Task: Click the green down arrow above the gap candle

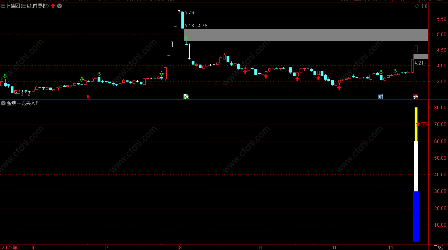Action: pyautogui.click(x=186, y=38)
